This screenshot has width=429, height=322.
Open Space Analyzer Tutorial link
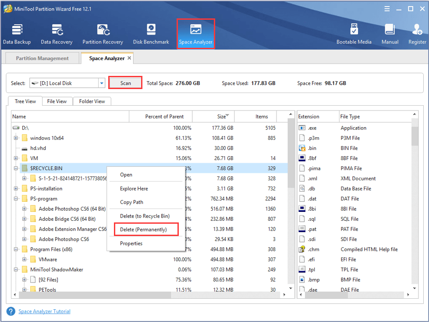click(44, 311)
